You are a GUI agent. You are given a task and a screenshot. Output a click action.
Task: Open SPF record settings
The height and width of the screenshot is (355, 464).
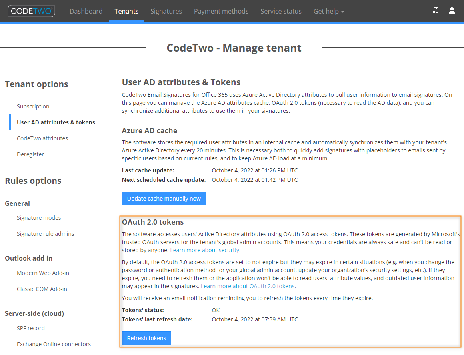(x=31, y=328)
